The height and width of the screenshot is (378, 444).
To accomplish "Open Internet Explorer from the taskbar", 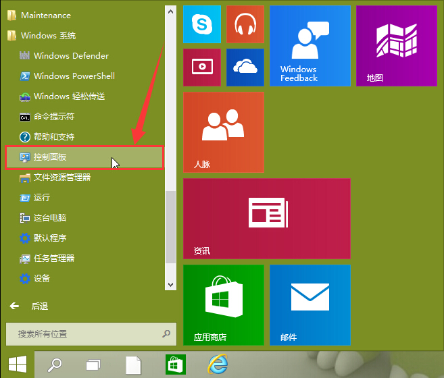I will (x=218, y=365).
